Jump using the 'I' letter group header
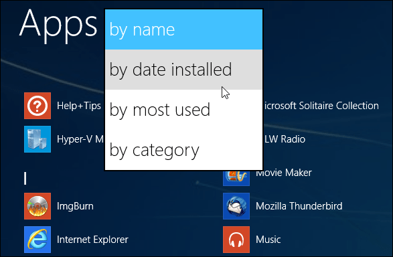Image resolution: width=393 pixels, height=257 pixels. [25, 179]
